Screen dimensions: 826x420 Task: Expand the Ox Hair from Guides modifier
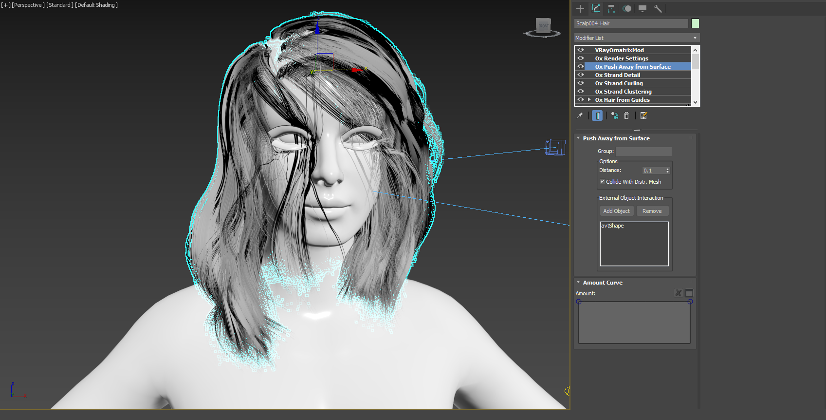click(589, 99)
